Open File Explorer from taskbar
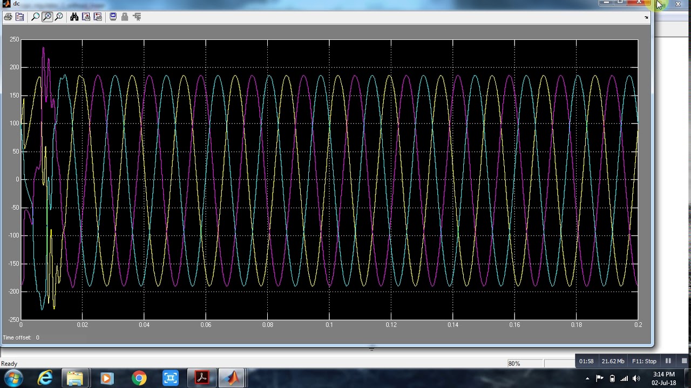The width and height of the screenshot is (691, 388). pos(75,378)
